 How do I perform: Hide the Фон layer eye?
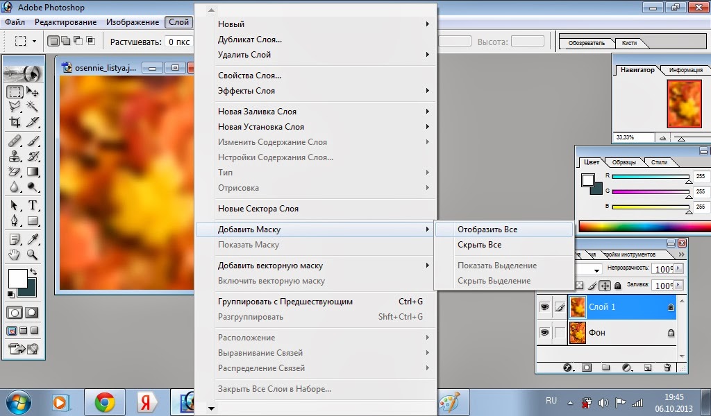(544, 333)
